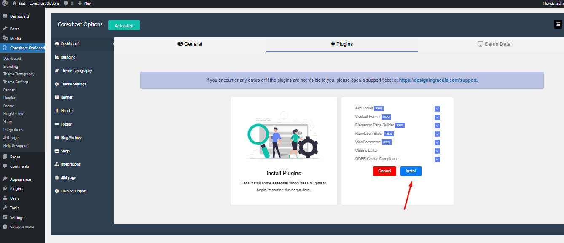Click the Corexhost Options R icon

pyautogui.click(x=5, y=48)
